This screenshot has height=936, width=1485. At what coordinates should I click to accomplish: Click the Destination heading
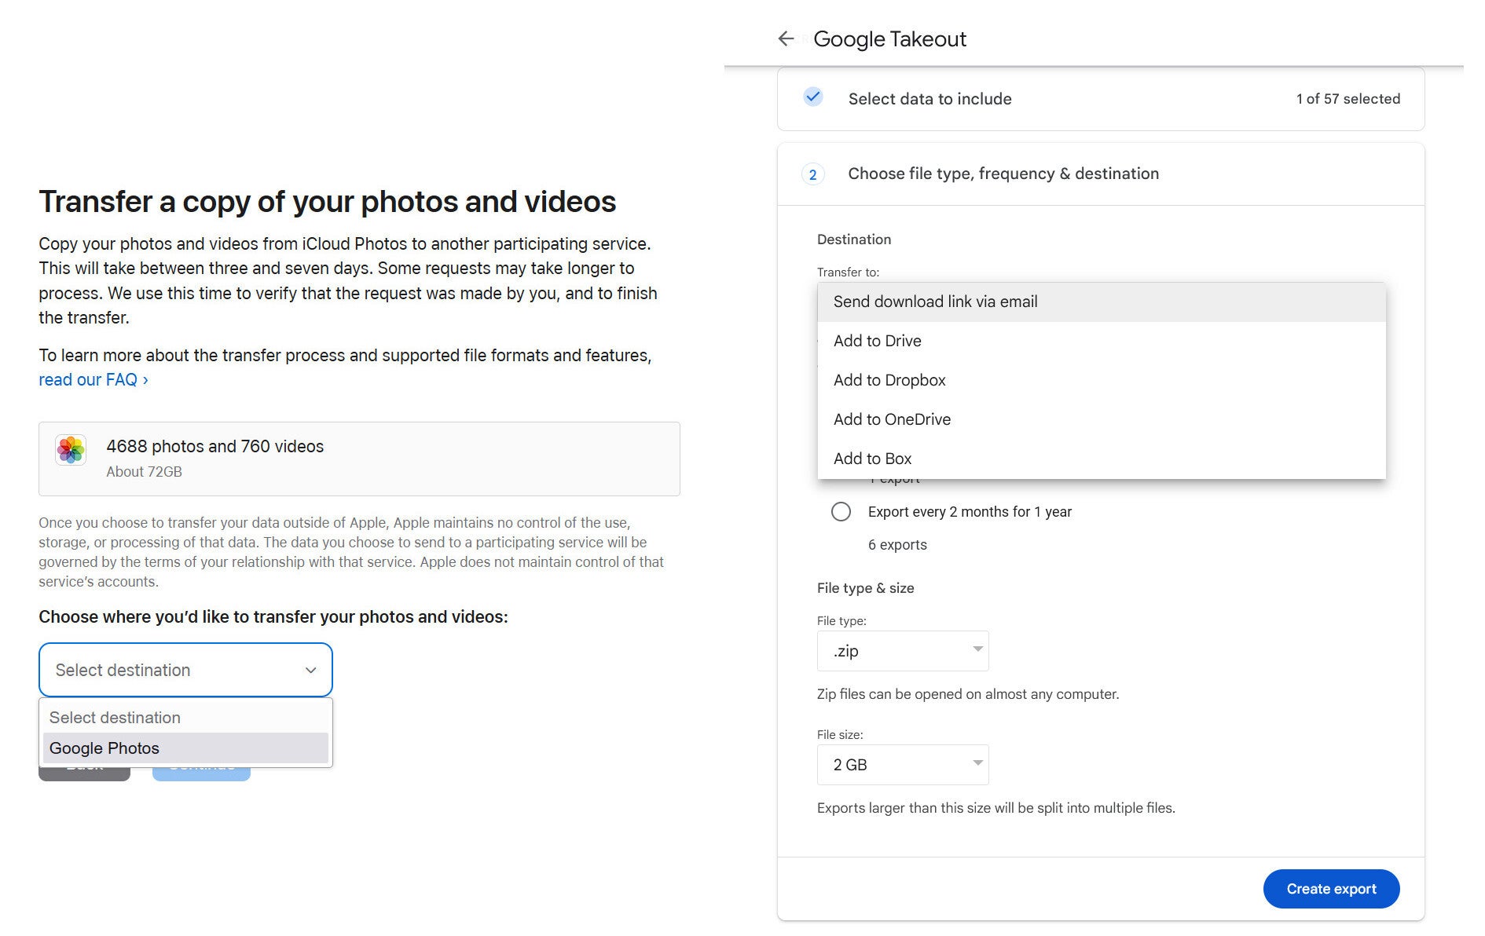pyautogui.click(x=854, y=239)
